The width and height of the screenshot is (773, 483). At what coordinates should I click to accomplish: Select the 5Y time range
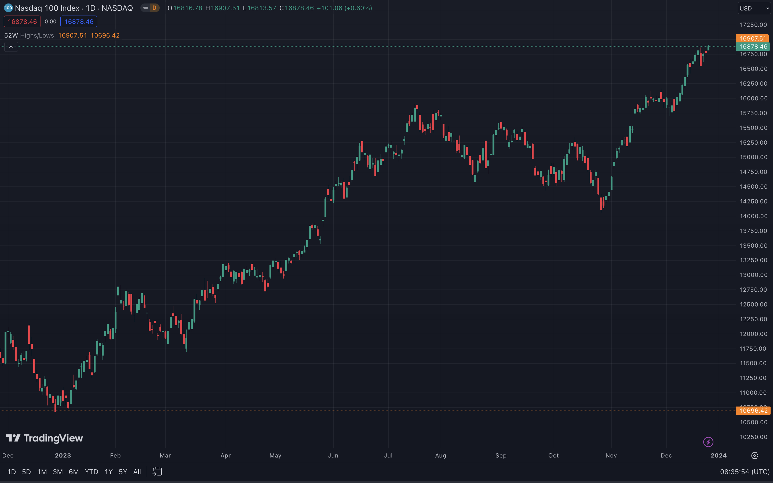pos(123,472)
